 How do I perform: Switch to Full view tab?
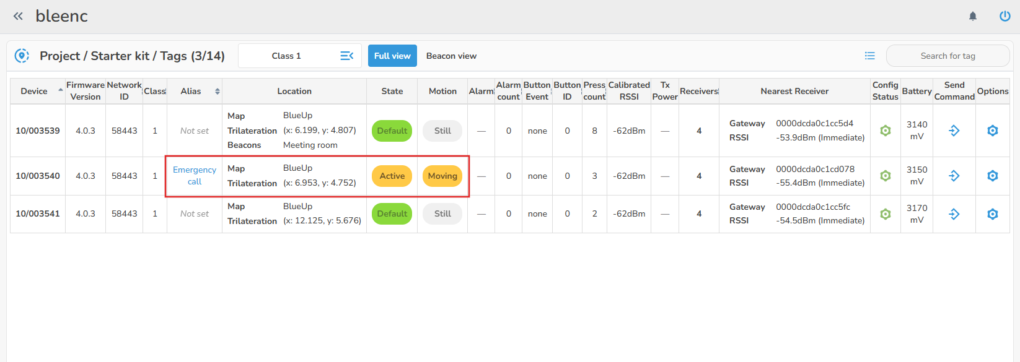(x=392, y=56)
